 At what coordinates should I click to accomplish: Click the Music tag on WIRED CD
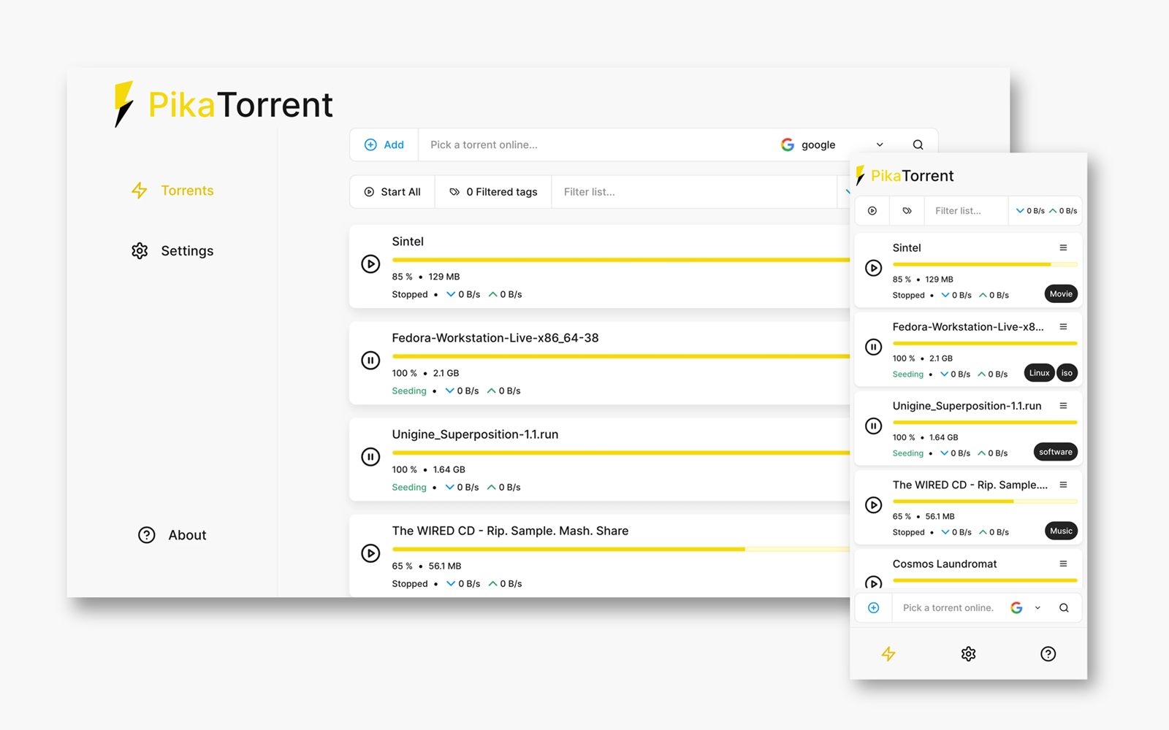tap(1061, 531)
